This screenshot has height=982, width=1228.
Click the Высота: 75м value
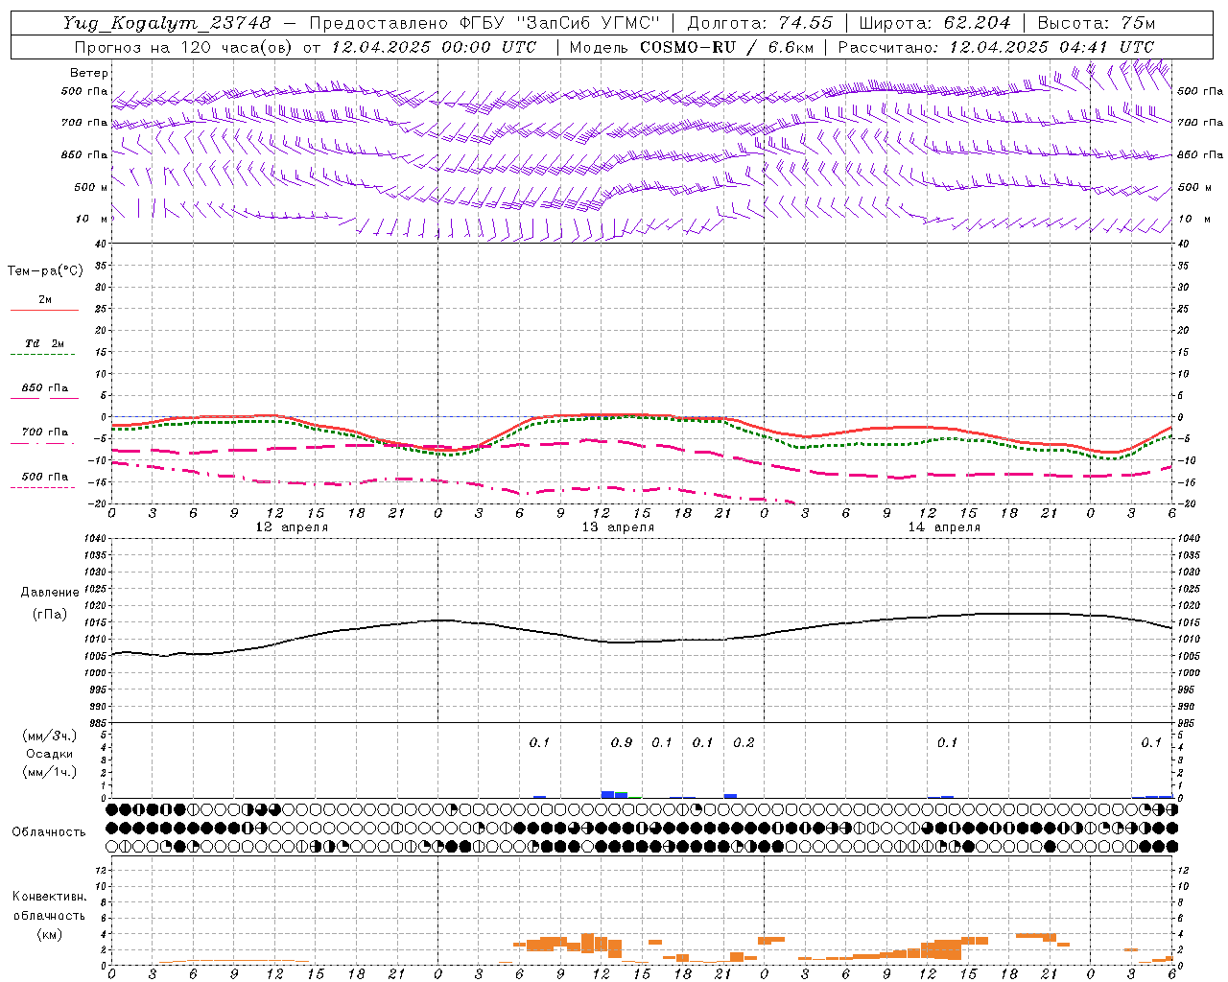1097,23
